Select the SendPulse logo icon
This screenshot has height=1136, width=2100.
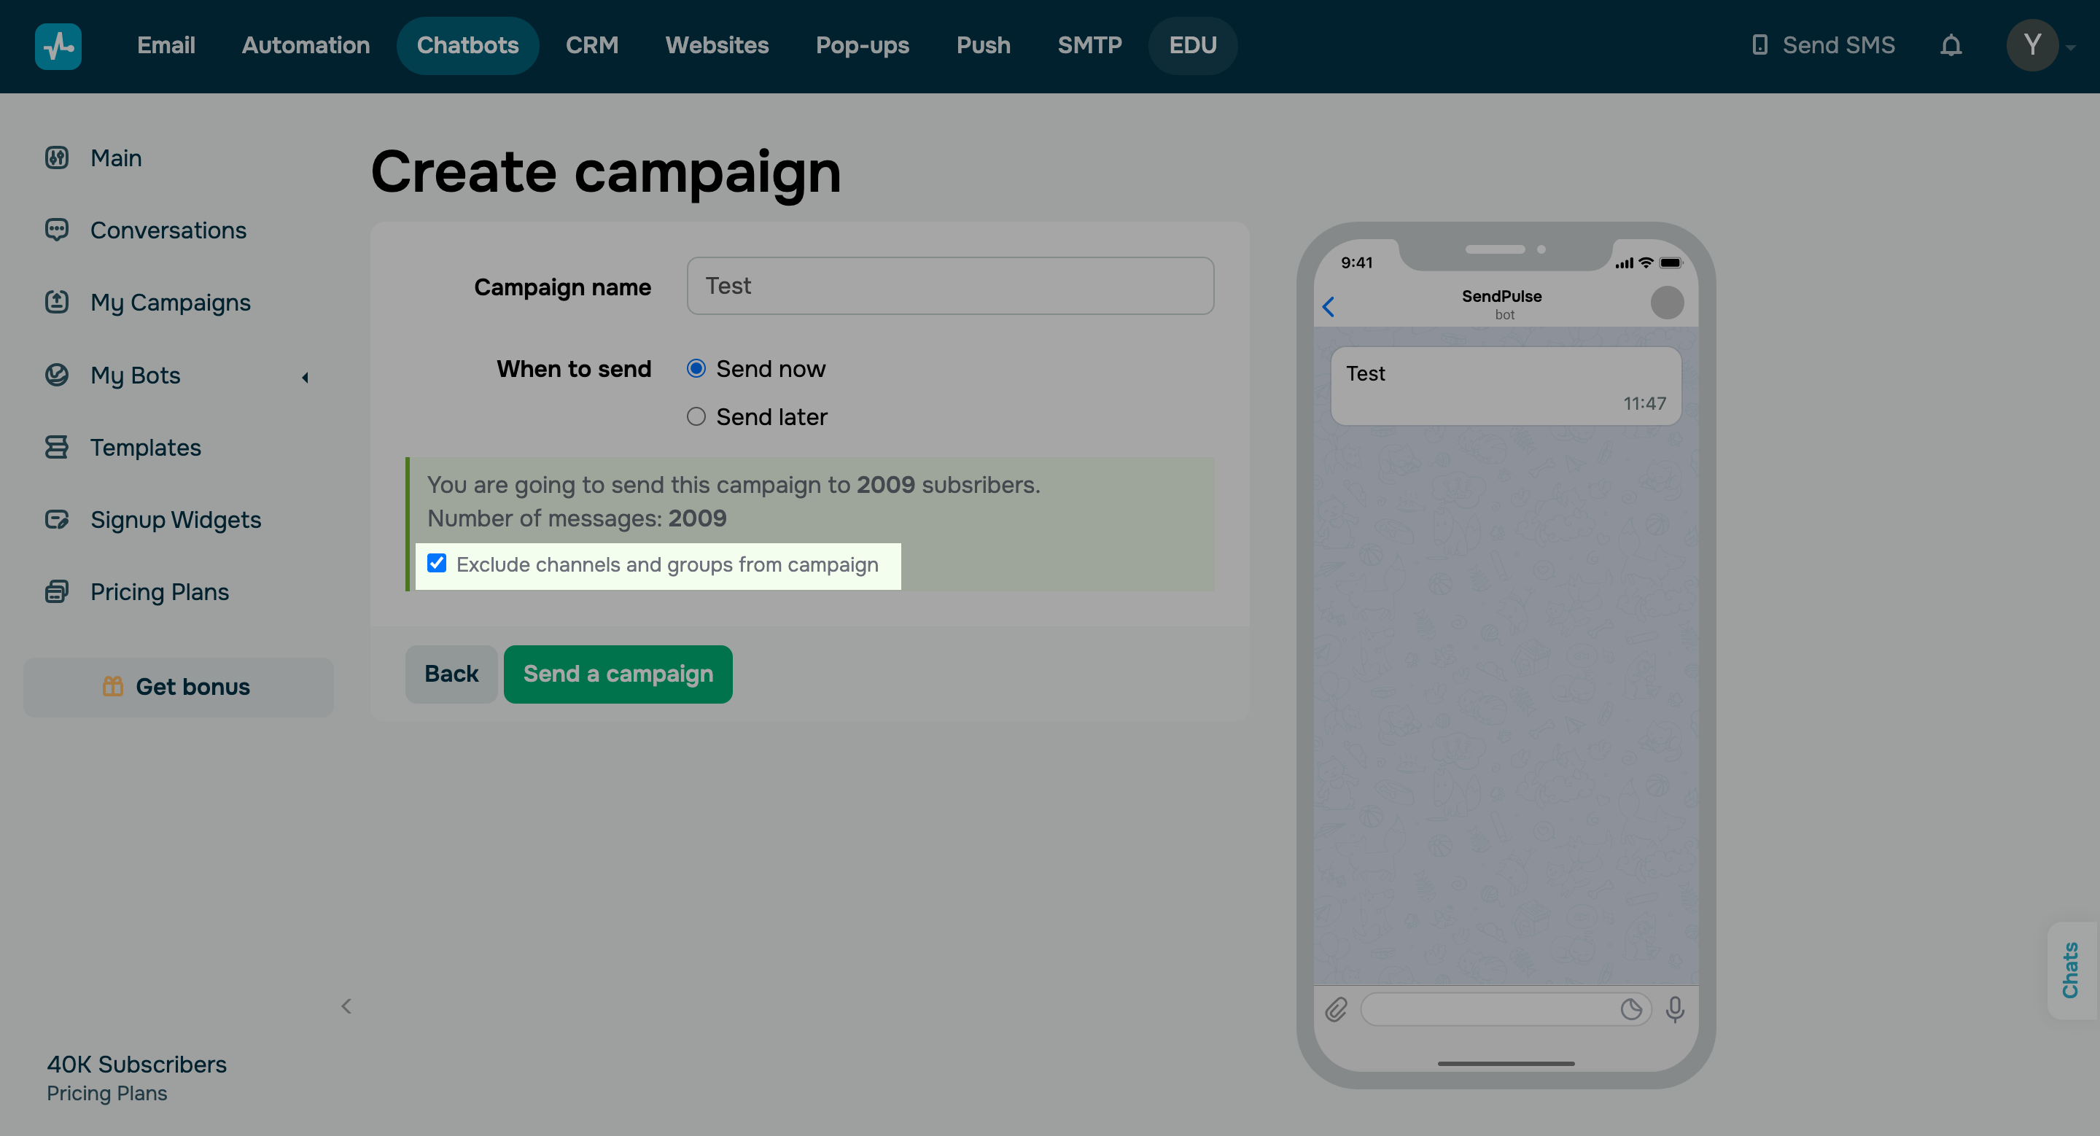[x=57, y=46]
